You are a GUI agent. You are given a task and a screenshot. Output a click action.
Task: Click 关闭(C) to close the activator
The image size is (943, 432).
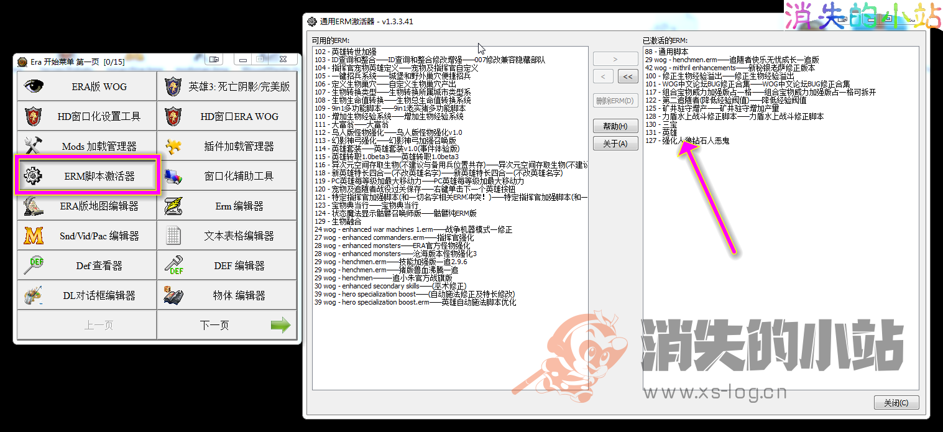click(x=896, y=403)
